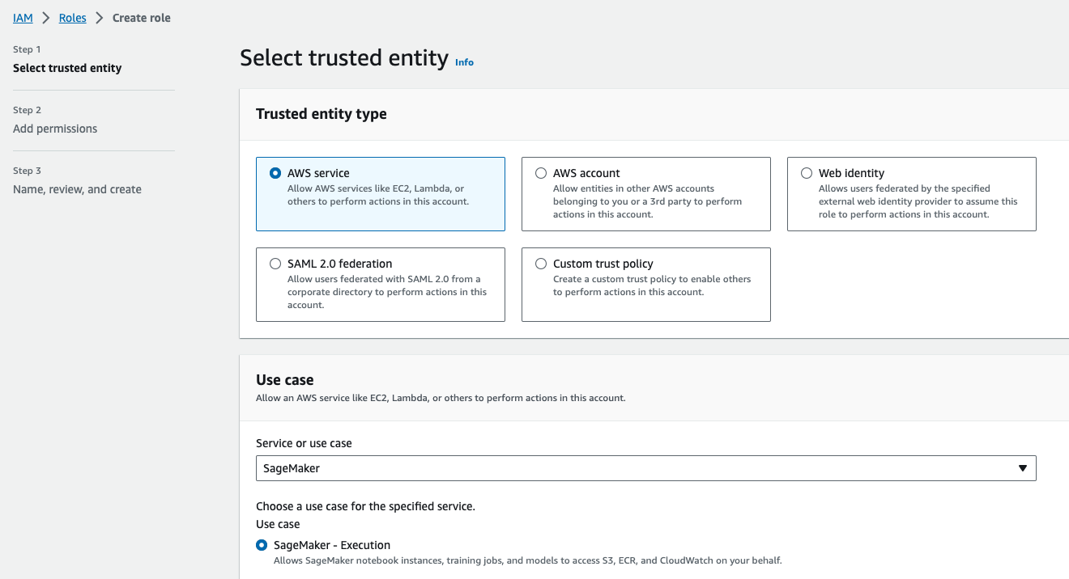Viewport: 1069px width, 579px height.
Task: Pick SAML 2.0 federation option
Action: (x=275, y=264)
